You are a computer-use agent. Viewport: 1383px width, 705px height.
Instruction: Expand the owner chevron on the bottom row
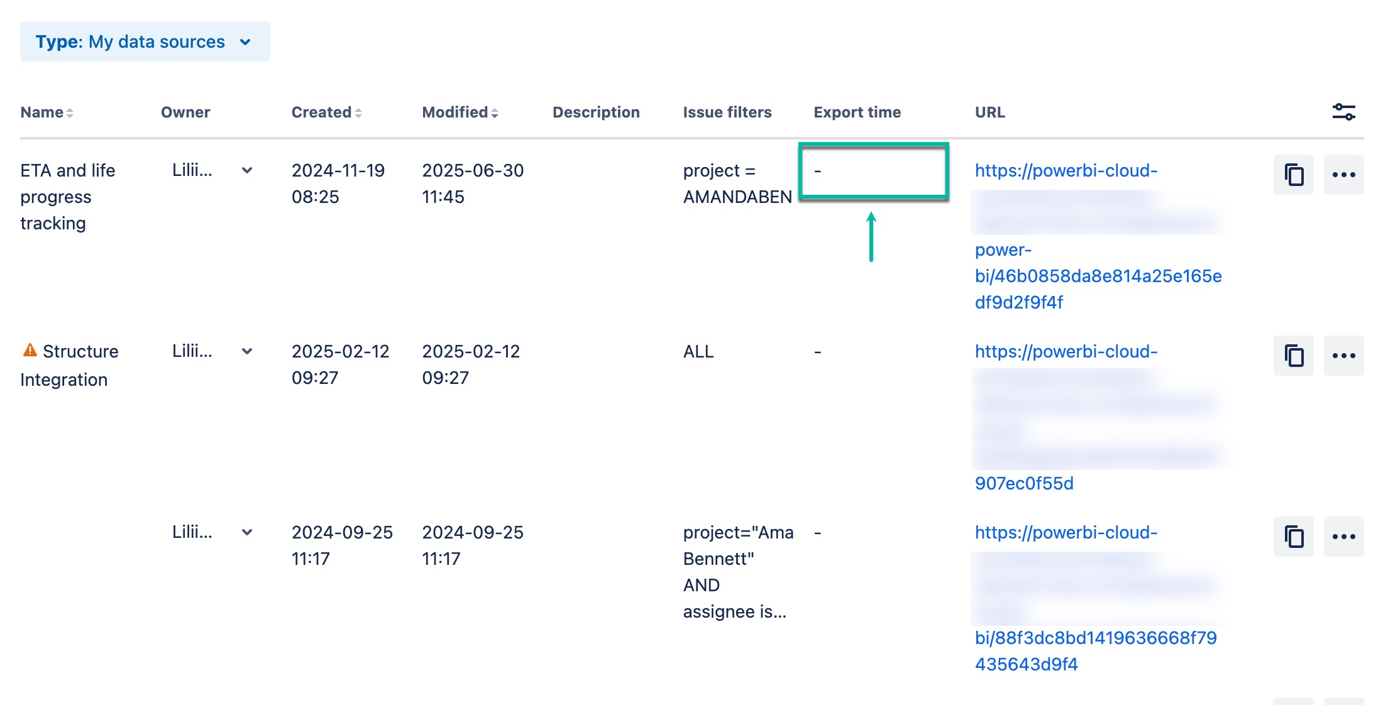(x=246, y=532)
